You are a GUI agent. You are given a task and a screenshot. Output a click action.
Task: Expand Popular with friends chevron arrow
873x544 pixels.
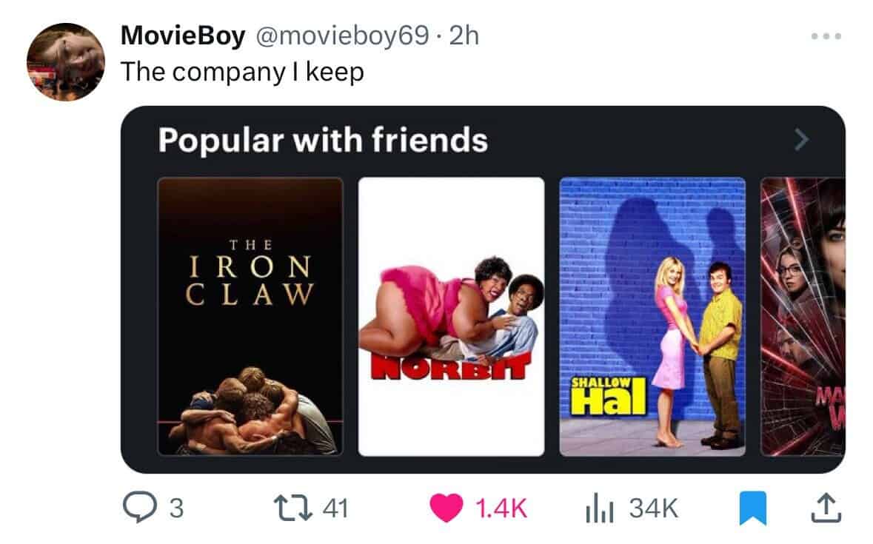(801, 140)
